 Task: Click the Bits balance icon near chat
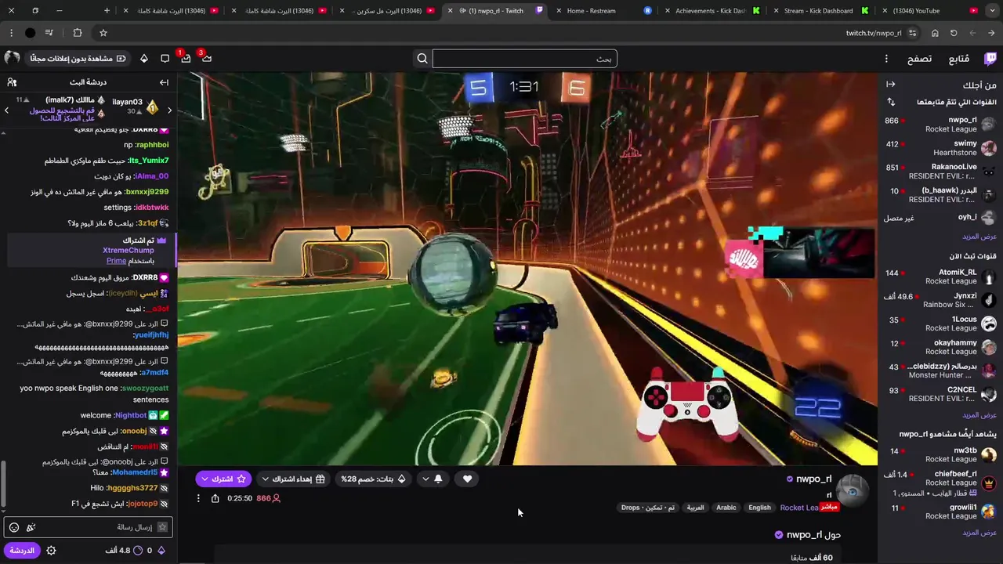click(161, 551)
